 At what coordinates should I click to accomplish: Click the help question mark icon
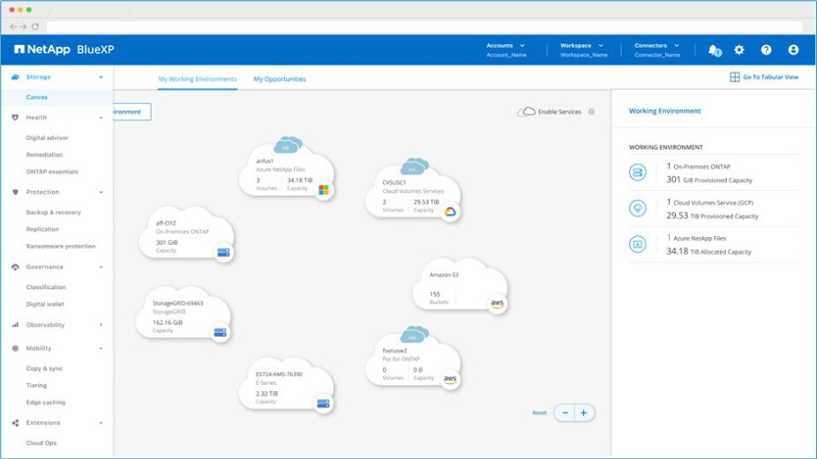coord(766,50)
